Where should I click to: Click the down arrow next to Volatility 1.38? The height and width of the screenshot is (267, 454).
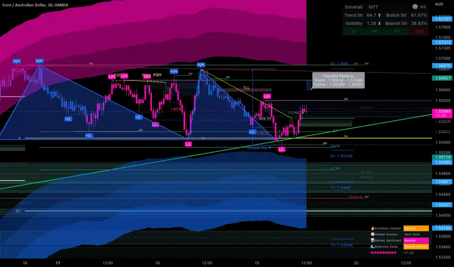(x=379, y=23)
